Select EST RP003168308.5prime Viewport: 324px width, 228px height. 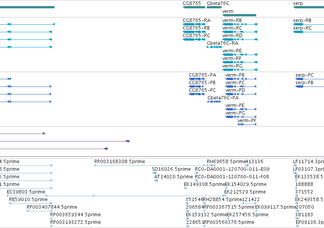pyautogui.click(x=120, y=162)
